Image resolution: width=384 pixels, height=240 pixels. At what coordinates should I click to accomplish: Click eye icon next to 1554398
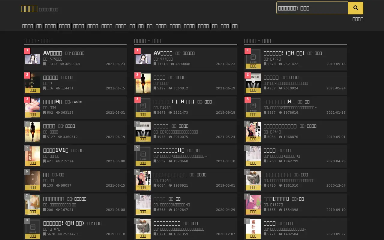(x=280, y=210)
